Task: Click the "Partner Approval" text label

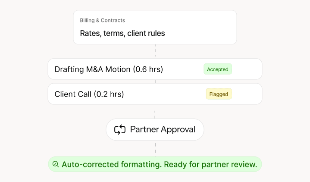Action: coord(163,129)
